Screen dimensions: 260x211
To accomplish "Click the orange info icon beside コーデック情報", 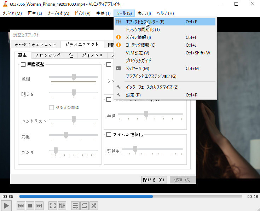I will 119,45.
